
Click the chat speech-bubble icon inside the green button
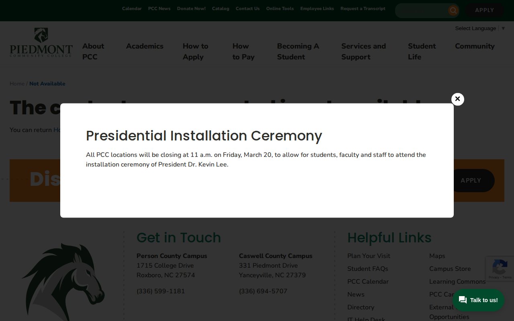(463, 300)
